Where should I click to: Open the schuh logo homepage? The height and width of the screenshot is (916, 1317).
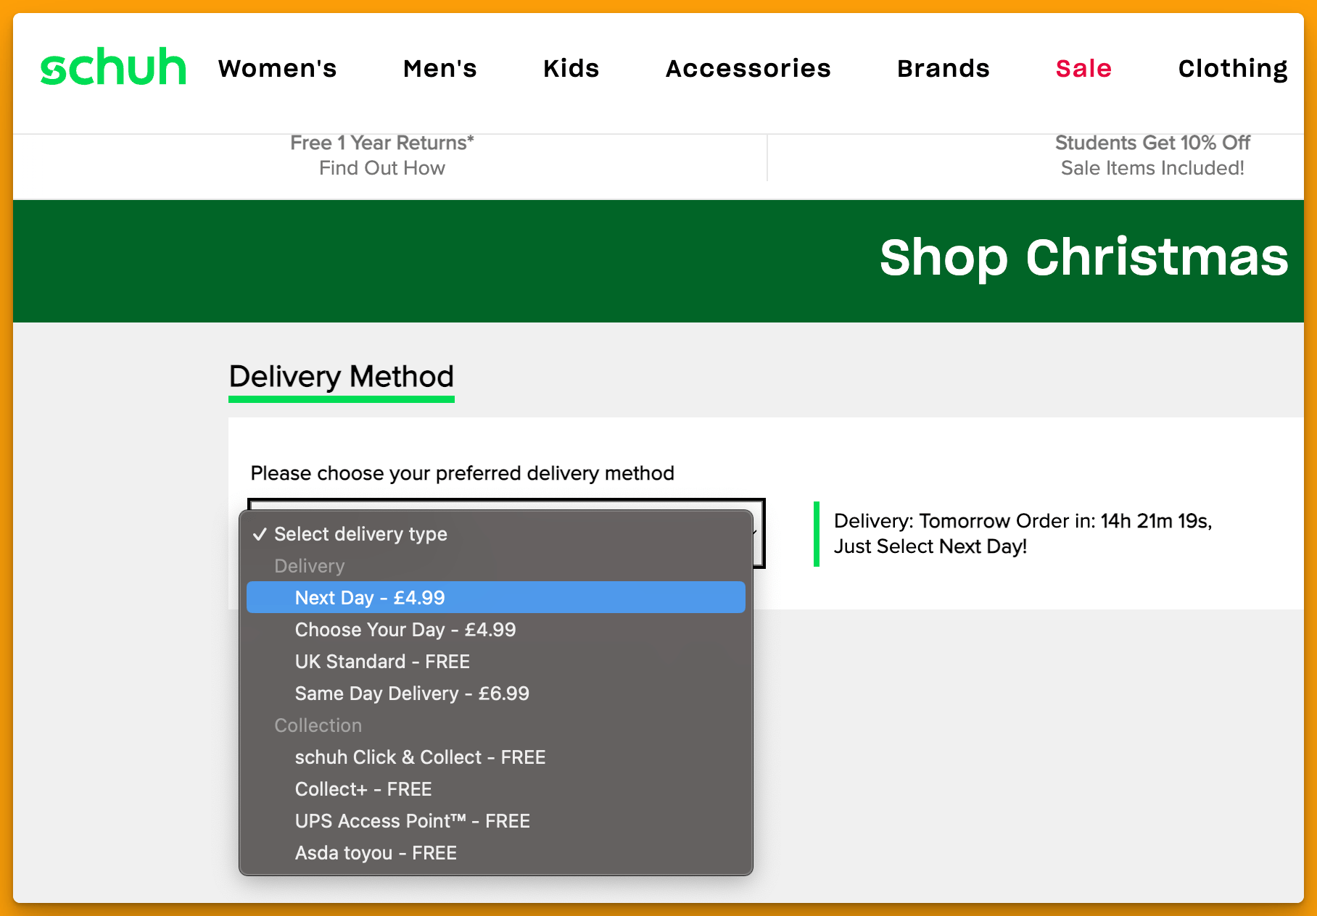[113, 67]
